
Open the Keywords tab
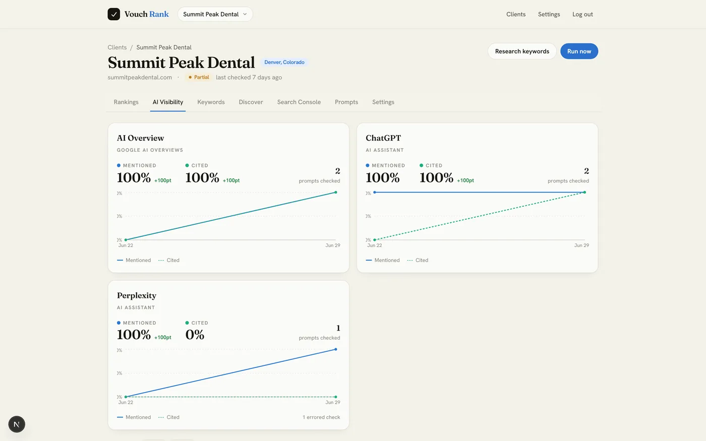[211, 102]
